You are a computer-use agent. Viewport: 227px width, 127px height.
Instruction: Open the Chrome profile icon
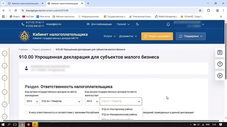click(217, 11)
